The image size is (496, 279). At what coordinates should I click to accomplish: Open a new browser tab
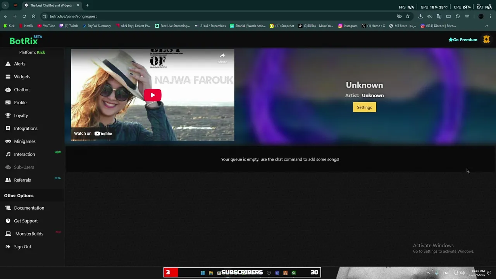click(x=87, y=5)
